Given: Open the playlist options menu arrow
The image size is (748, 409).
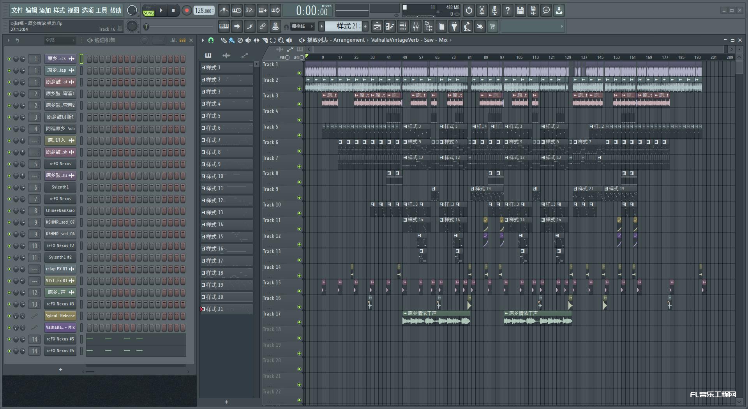Looking at the screenshot, I should point(203,40).
